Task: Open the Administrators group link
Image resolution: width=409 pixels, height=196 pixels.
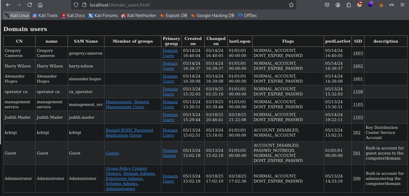Action: [120, 189]
